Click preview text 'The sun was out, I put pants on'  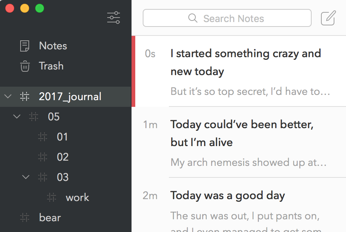[x=245, y=216]
